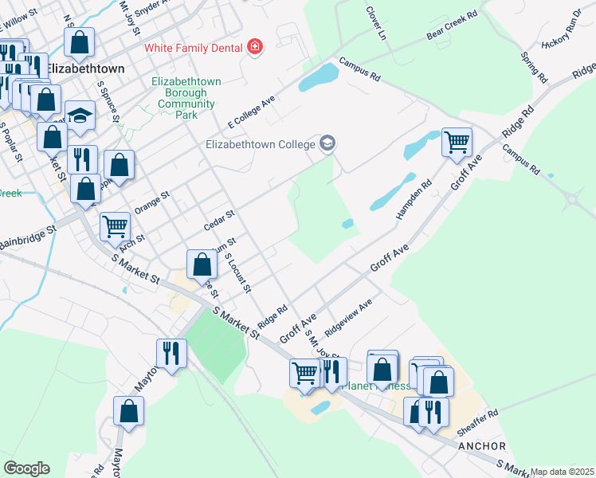This screenshot has width=596, height=478.
Task: Click the Bear Creek Rd label
Action: pos(452,25)
